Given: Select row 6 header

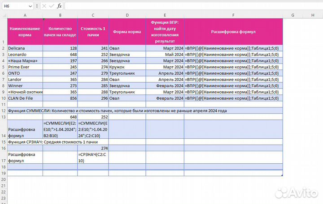Looking at the screenshot, I should click(4, 73).
